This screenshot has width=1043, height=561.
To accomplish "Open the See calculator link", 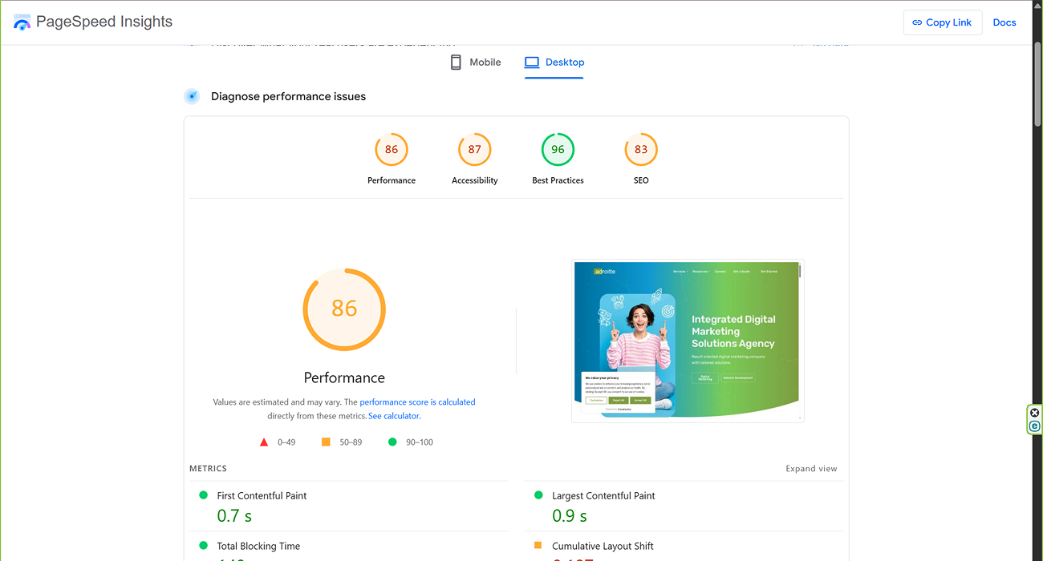I will click(x=394, y=416).
